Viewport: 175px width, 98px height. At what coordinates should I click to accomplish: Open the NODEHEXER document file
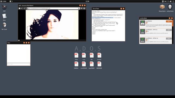99,64
